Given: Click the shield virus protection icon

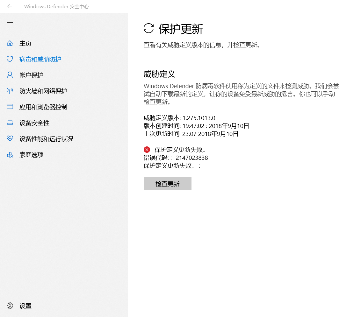Looking at the screenshot, I should tap(10, 59).
